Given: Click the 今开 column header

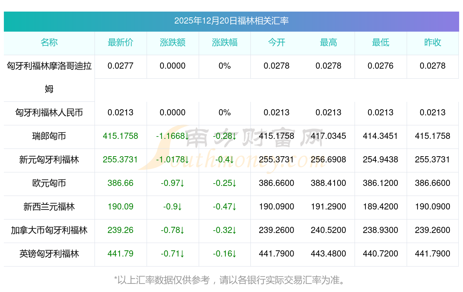Looking at the screenshot, I should pos(277,42).
